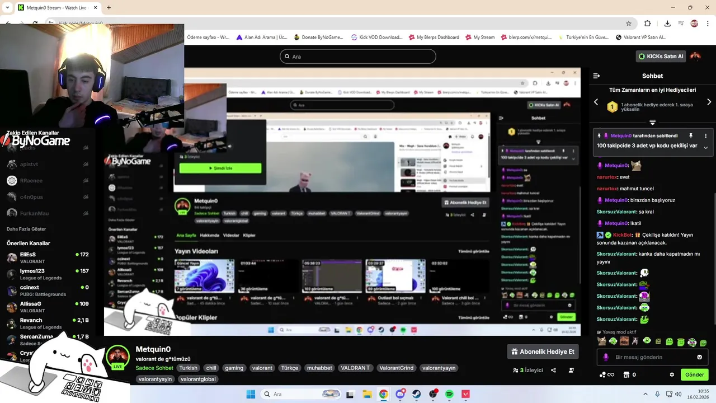Select the gaming tag

point(234,368)
